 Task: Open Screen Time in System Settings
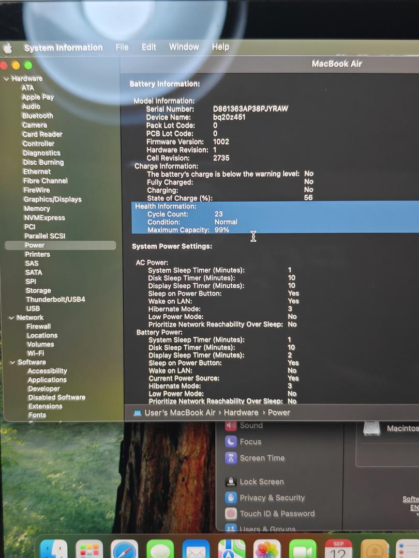tap(262, 458)
